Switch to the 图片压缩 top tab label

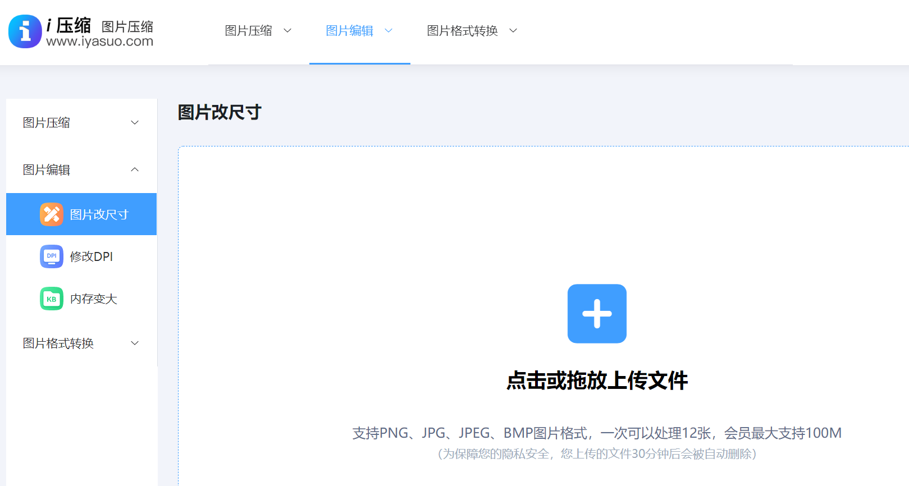[x=249, y=31]
